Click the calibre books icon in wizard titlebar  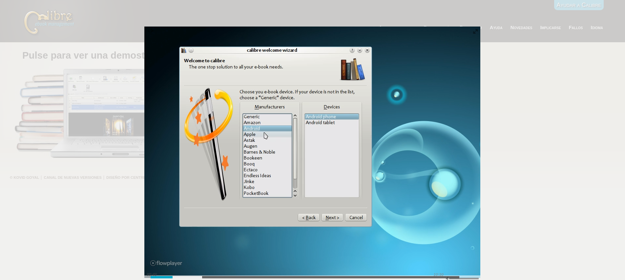click(x=184, y=50)
